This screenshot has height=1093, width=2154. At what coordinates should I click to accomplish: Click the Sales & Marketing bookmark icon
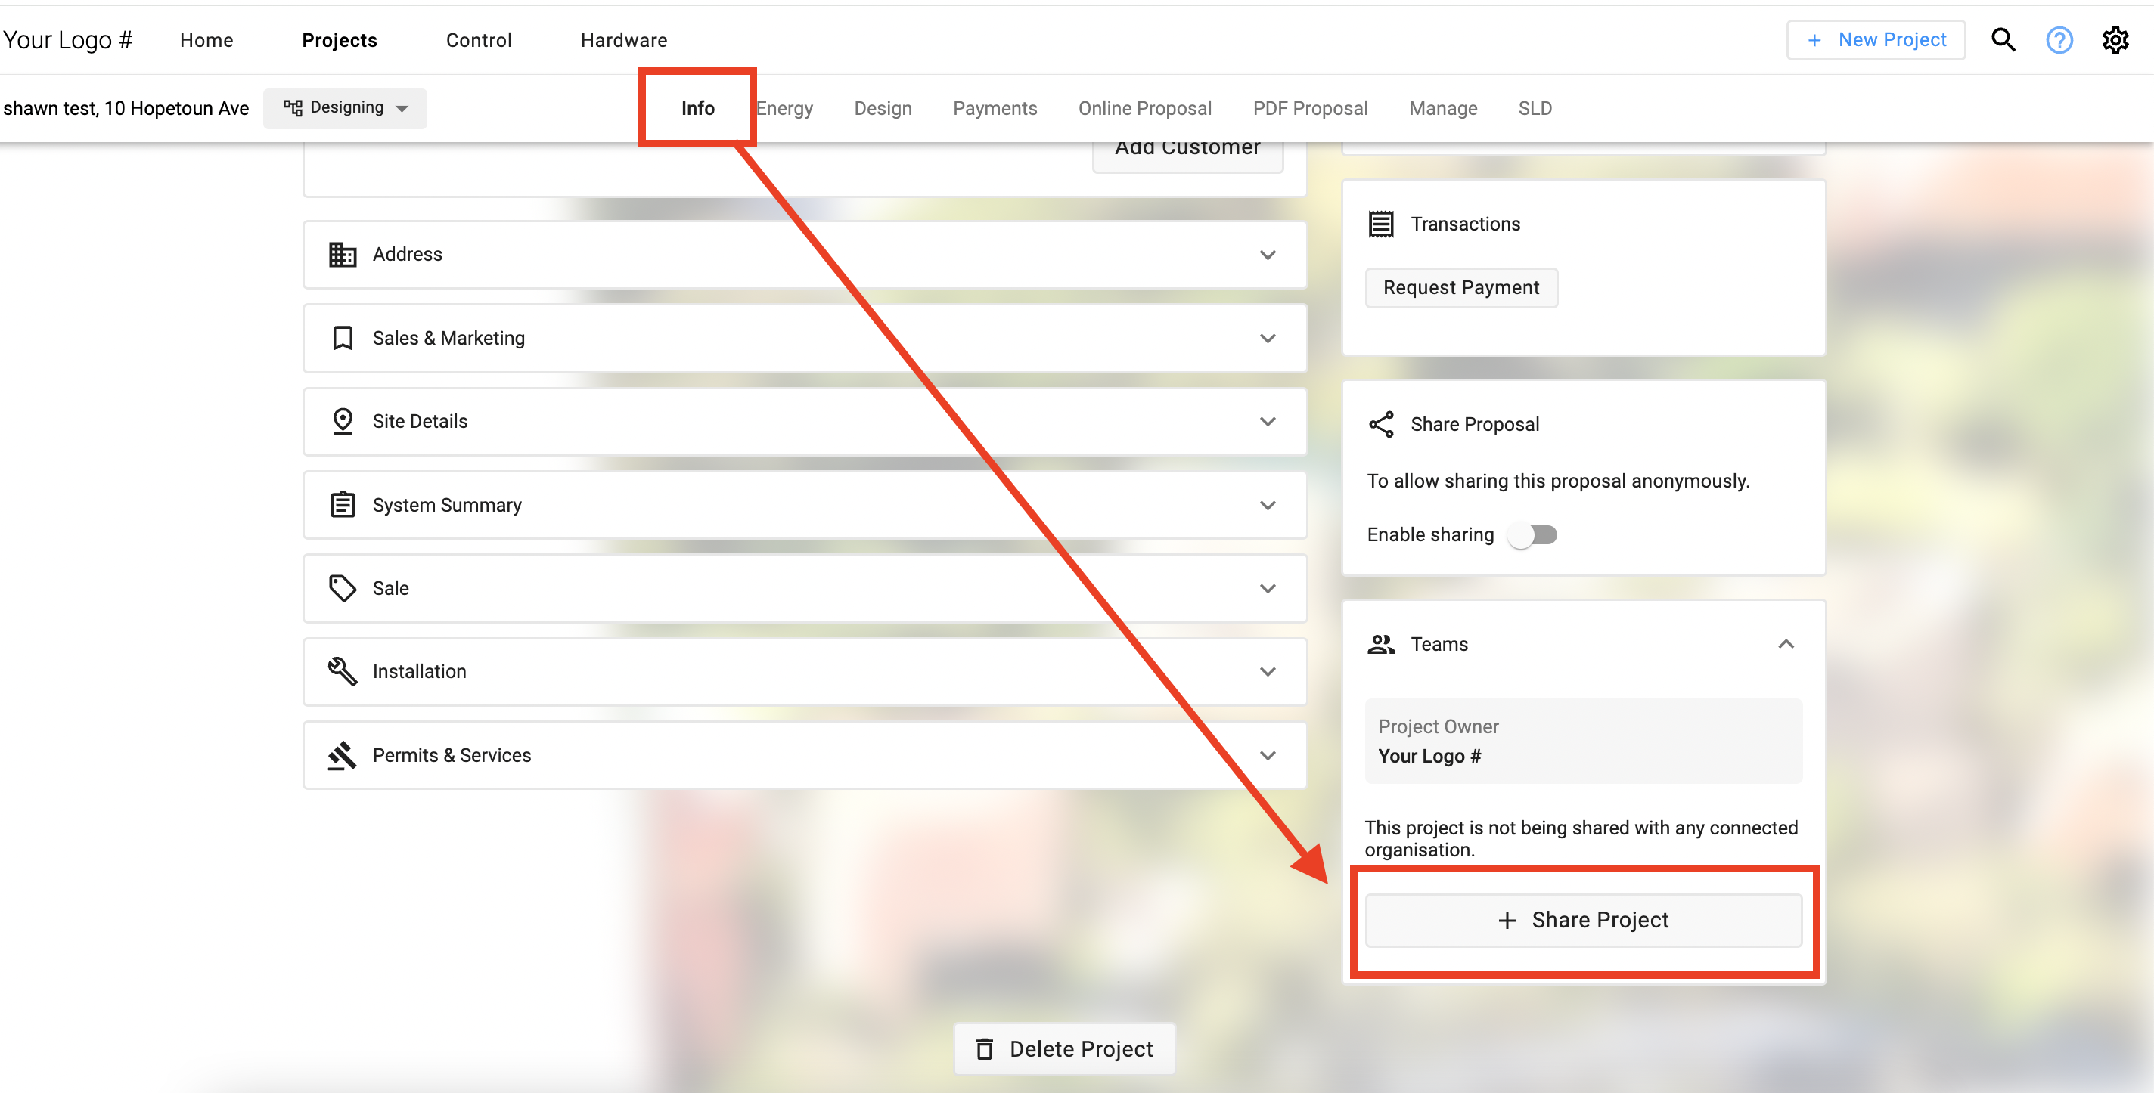[342, 338]
